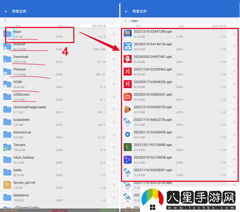Image resolution: width=240 pixels, height=212 pixels.
Task: Click icon of 20221201192129080.apk
Action: pyautogui.click(x=128, y=147)
